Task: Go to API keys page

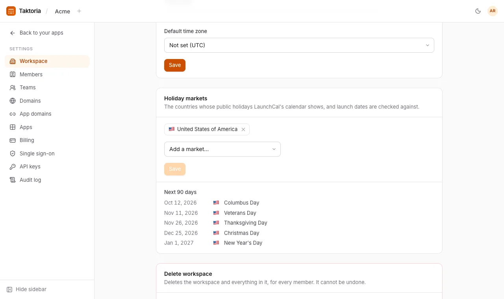Action: click(x=47, y=167)
